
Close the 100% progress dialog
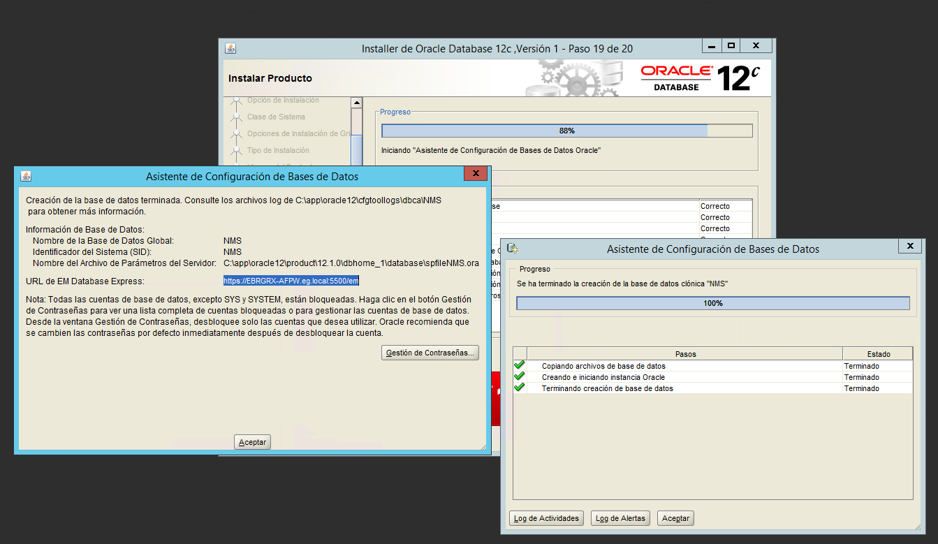pos(909,247)
